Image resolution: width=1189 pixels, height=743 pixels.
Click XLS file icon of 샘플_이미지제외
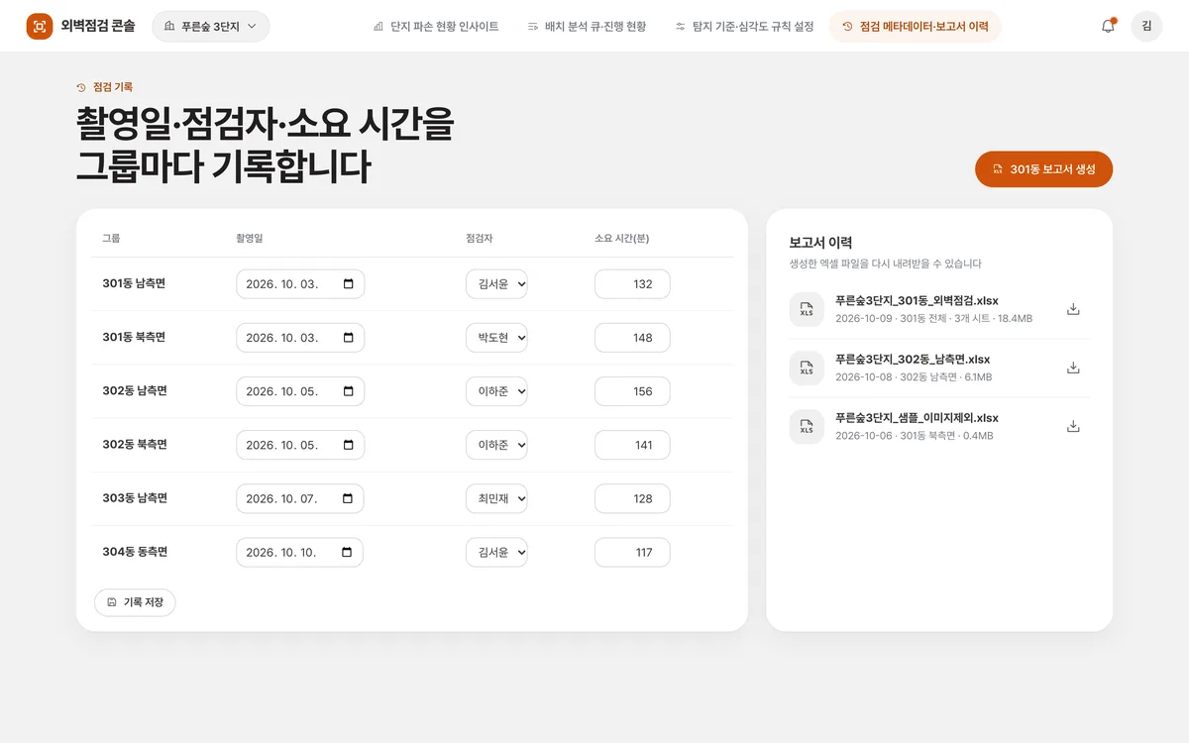(807, 426)
